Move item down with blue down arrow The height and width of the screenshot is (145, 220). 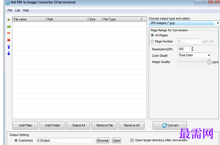9,53
